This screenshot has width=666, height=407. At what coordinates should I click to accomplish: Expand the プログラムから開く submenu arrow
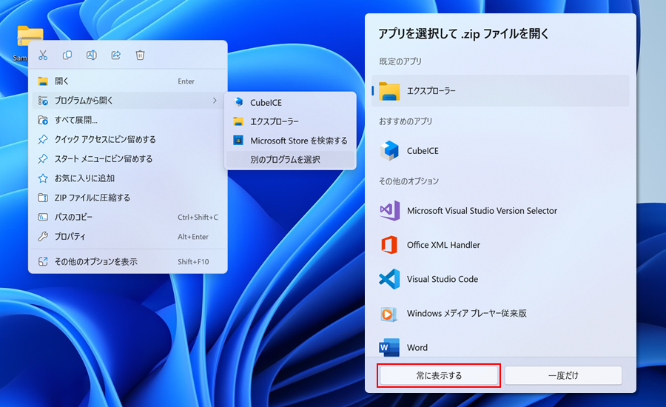coord(215,101)
